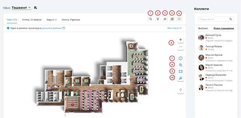Select the highlighter marker tool

click(x=180, y=78)
